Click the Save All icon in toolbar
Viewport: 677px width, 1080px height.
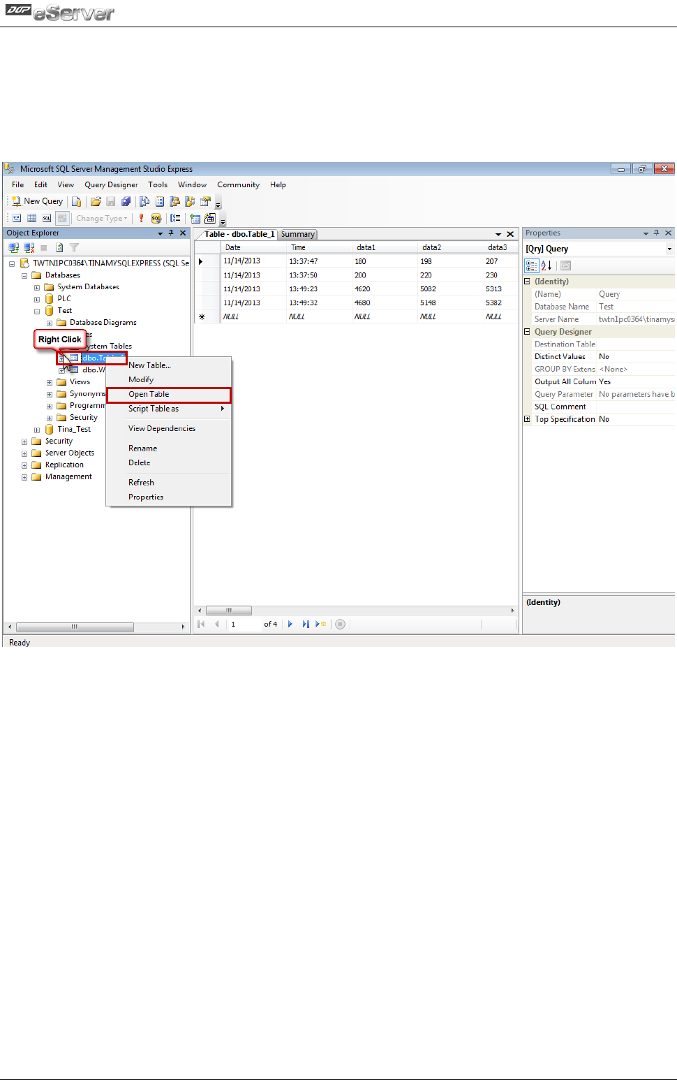[126, 201]
